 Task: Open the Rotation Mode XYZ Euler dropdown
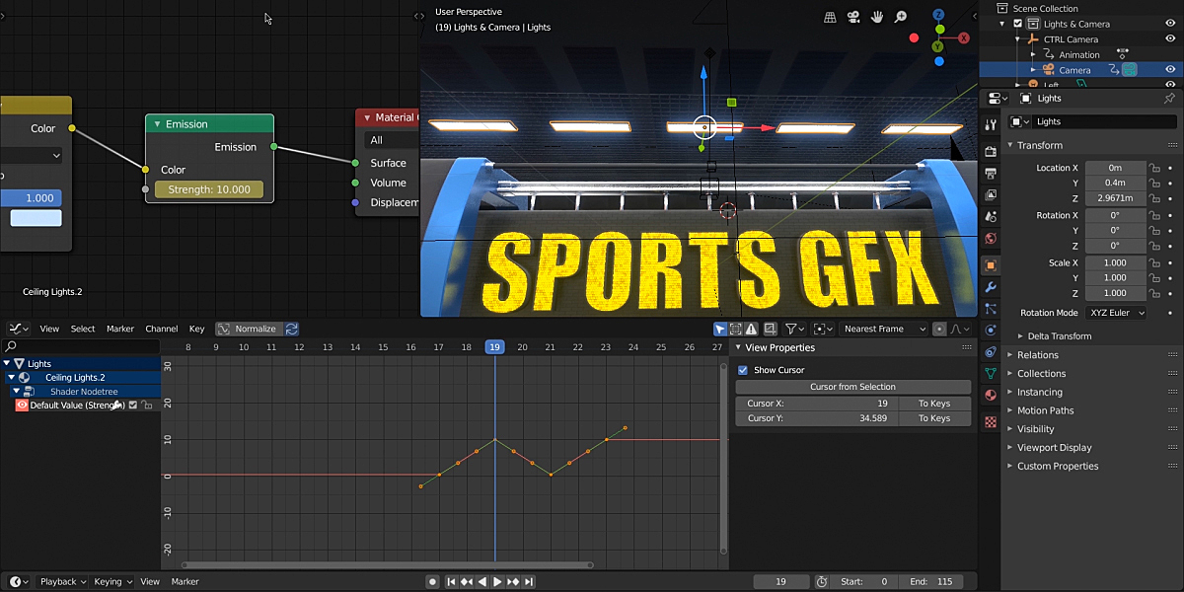pyautogui.click(x=1115, y=313)
